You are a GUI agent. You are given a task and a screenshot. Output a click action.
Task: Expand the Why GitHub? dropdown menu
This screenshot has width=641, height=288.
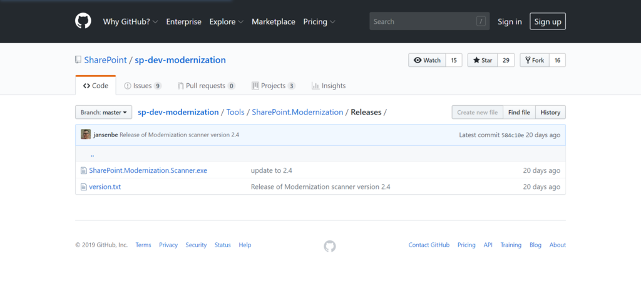[130, 21]
